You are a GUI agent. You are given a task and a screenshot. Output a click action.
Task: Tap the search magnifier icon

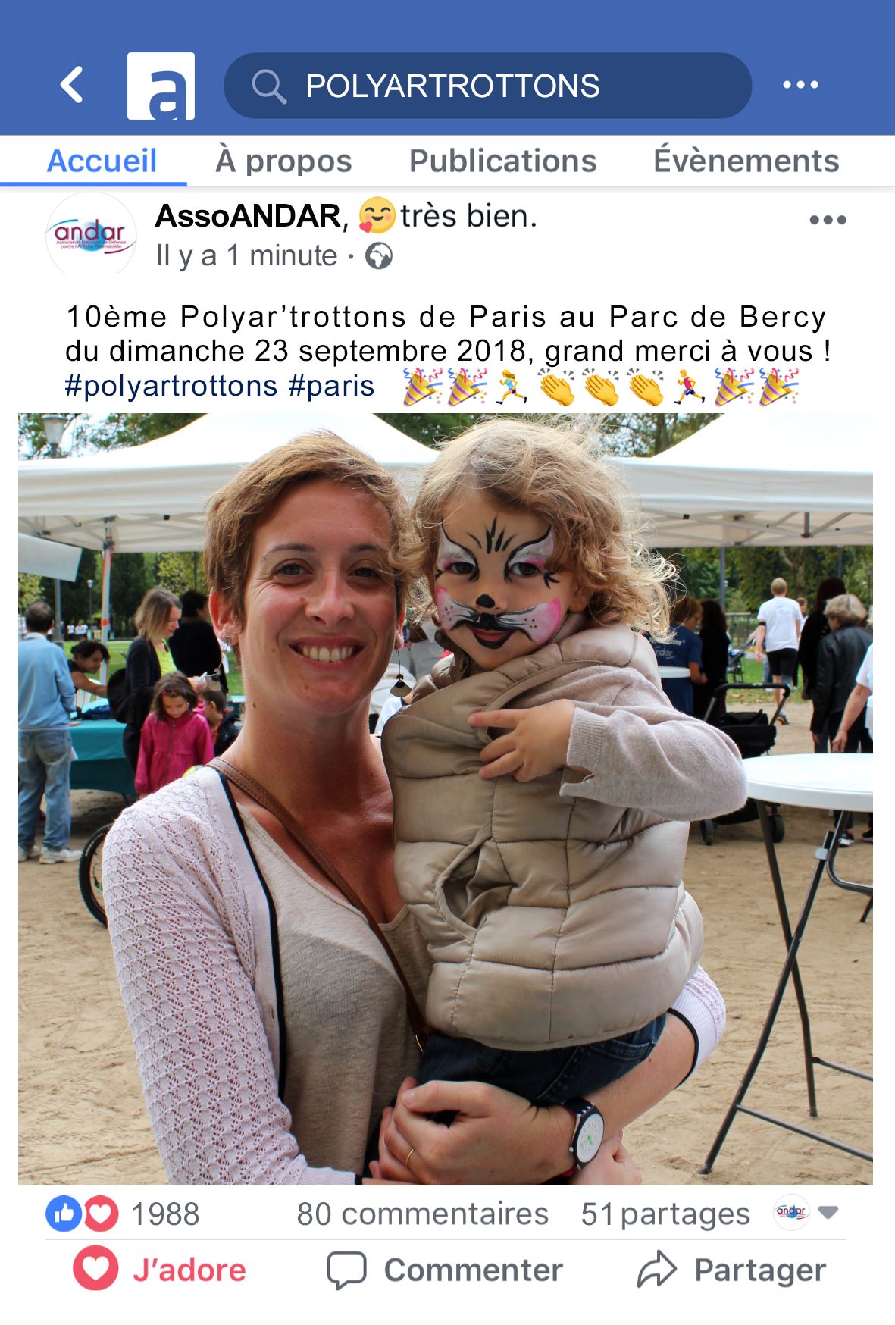(x=268, y=86)
